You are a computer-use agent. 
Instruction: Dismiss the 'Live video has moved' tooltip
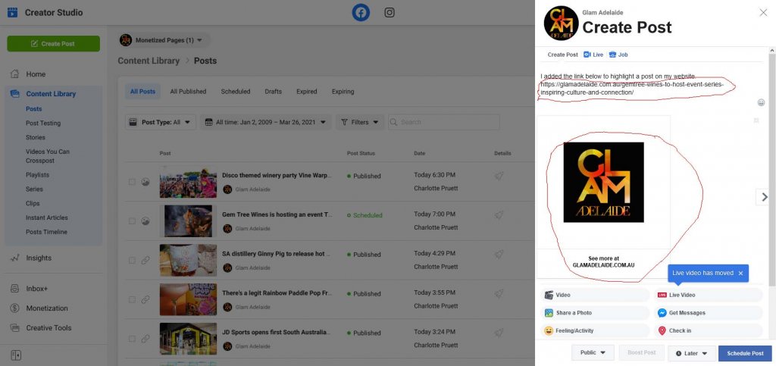(x=740, y=273)
